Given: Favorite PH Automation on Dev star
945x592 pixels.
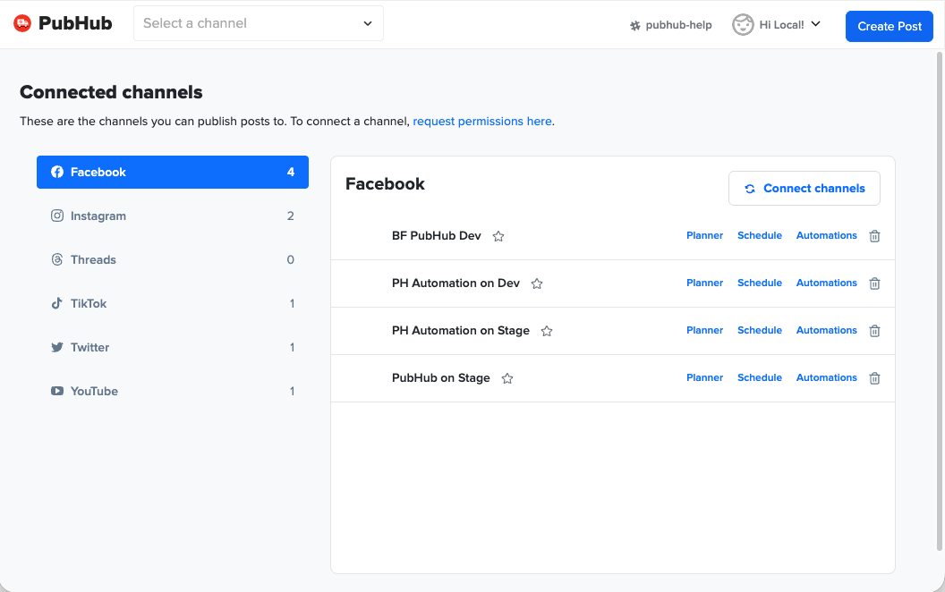Looking at the screenshot, I should [x=537, y=283].
